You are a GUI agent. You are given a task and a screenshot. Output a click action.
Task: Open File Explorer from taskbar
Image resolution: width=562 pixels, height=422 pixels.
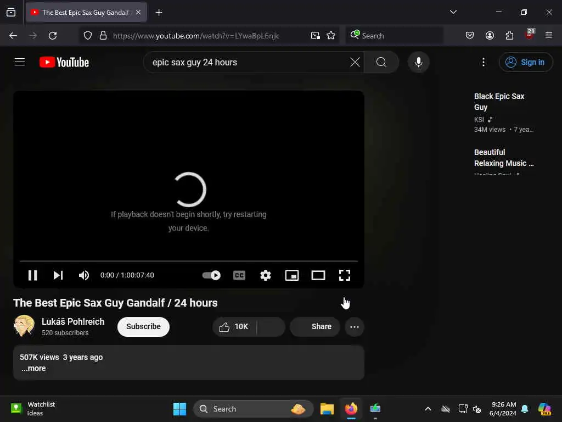(x=327, y=409)
